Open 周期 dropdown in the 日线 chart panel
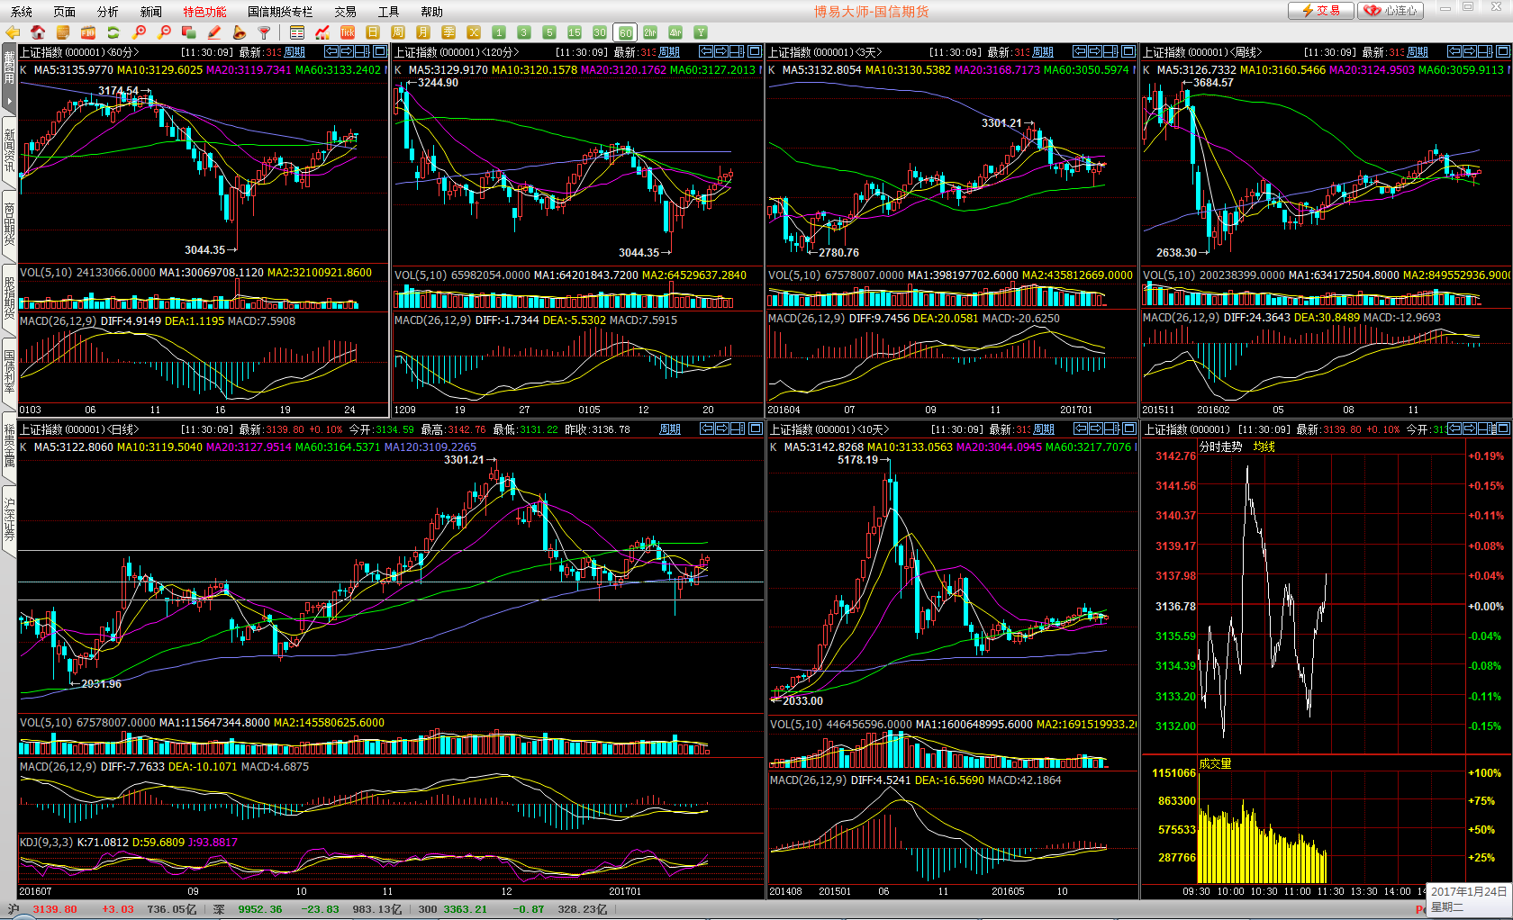The height and width of the screenshot is (920, 1513). click(x=670, y=429)
